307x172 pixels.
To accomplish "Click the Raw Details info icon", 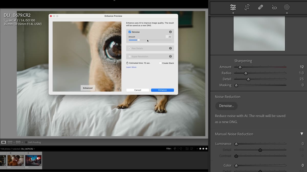I will (170, 48).
